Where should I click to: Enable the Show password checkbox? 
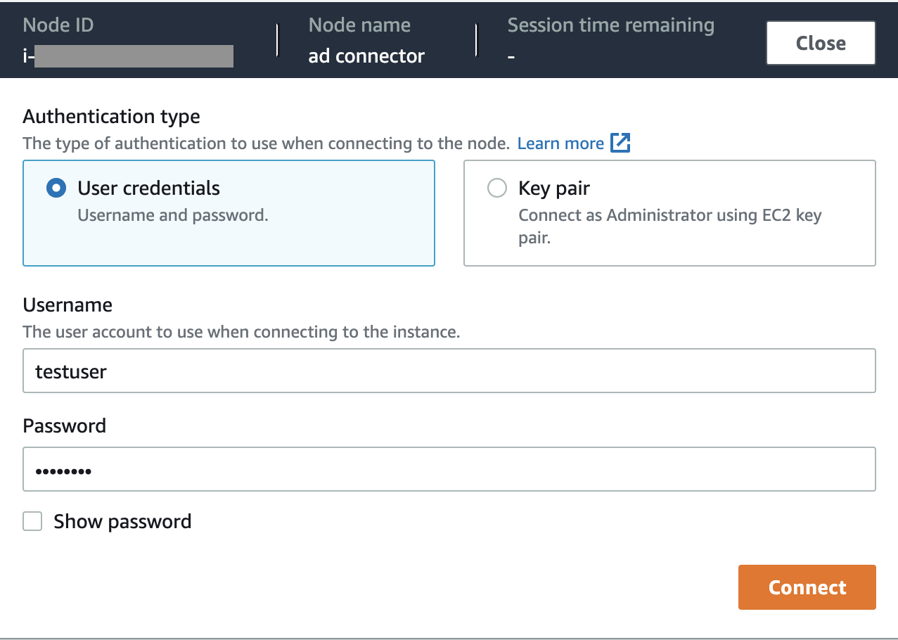point(32,521)
